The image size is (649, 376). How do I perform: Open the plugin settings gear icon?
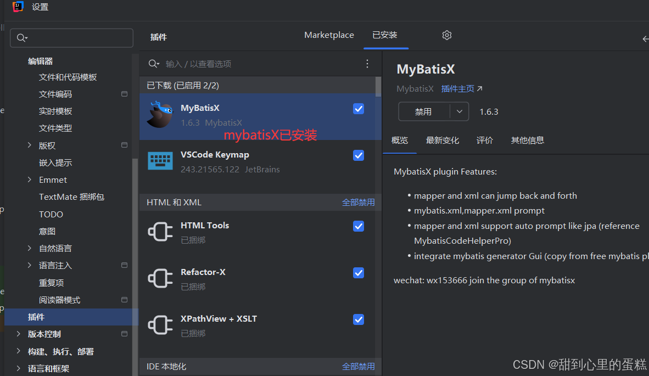click(446, 35)
